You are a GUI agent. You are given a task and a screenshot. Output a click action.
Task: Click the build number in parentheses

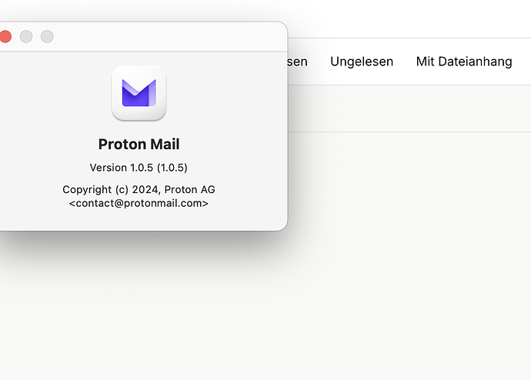[x=172, y=168]
